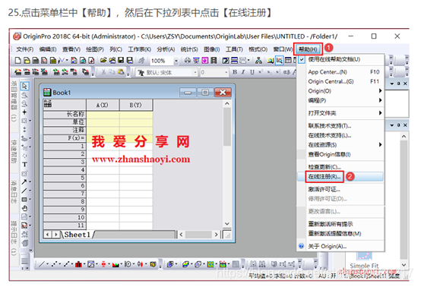This screenshot has height=287, width=421.
Task: Select the Text tool labeled T
Action: click(x=24, y=165)
